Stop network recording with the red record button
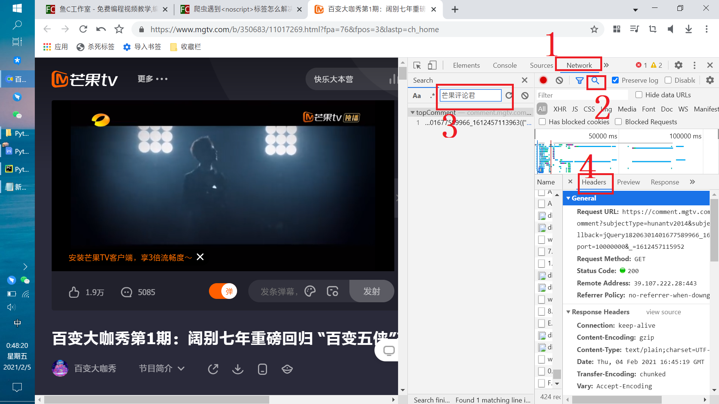 click(543, 80)
